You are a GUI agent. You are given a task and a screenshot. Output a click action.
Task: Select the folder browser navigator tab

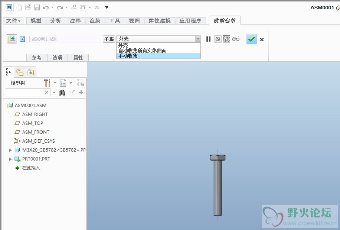point(20,72)
